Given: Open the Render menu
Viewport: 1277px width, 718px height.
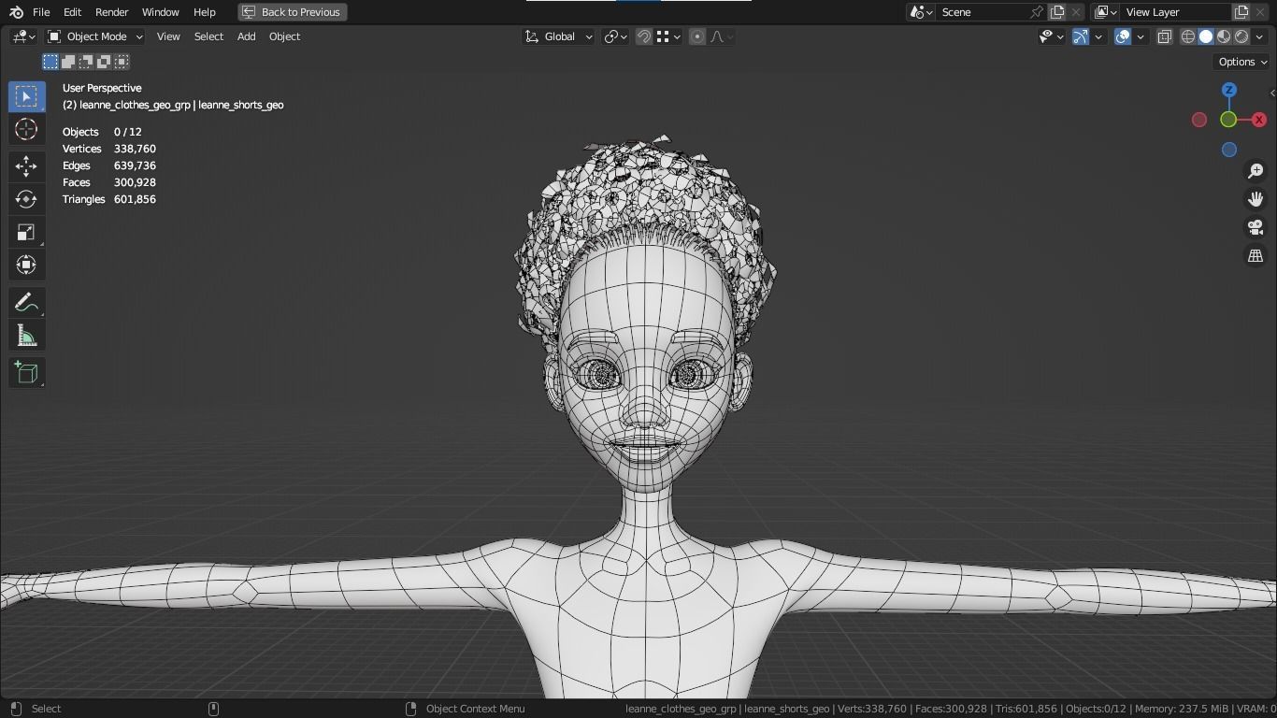Looking at the screenshot, I should (x=111, y=12).
